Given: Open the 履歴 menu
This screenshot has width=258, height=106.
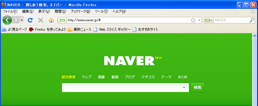Looking at the screenshot, I should 60,11.
